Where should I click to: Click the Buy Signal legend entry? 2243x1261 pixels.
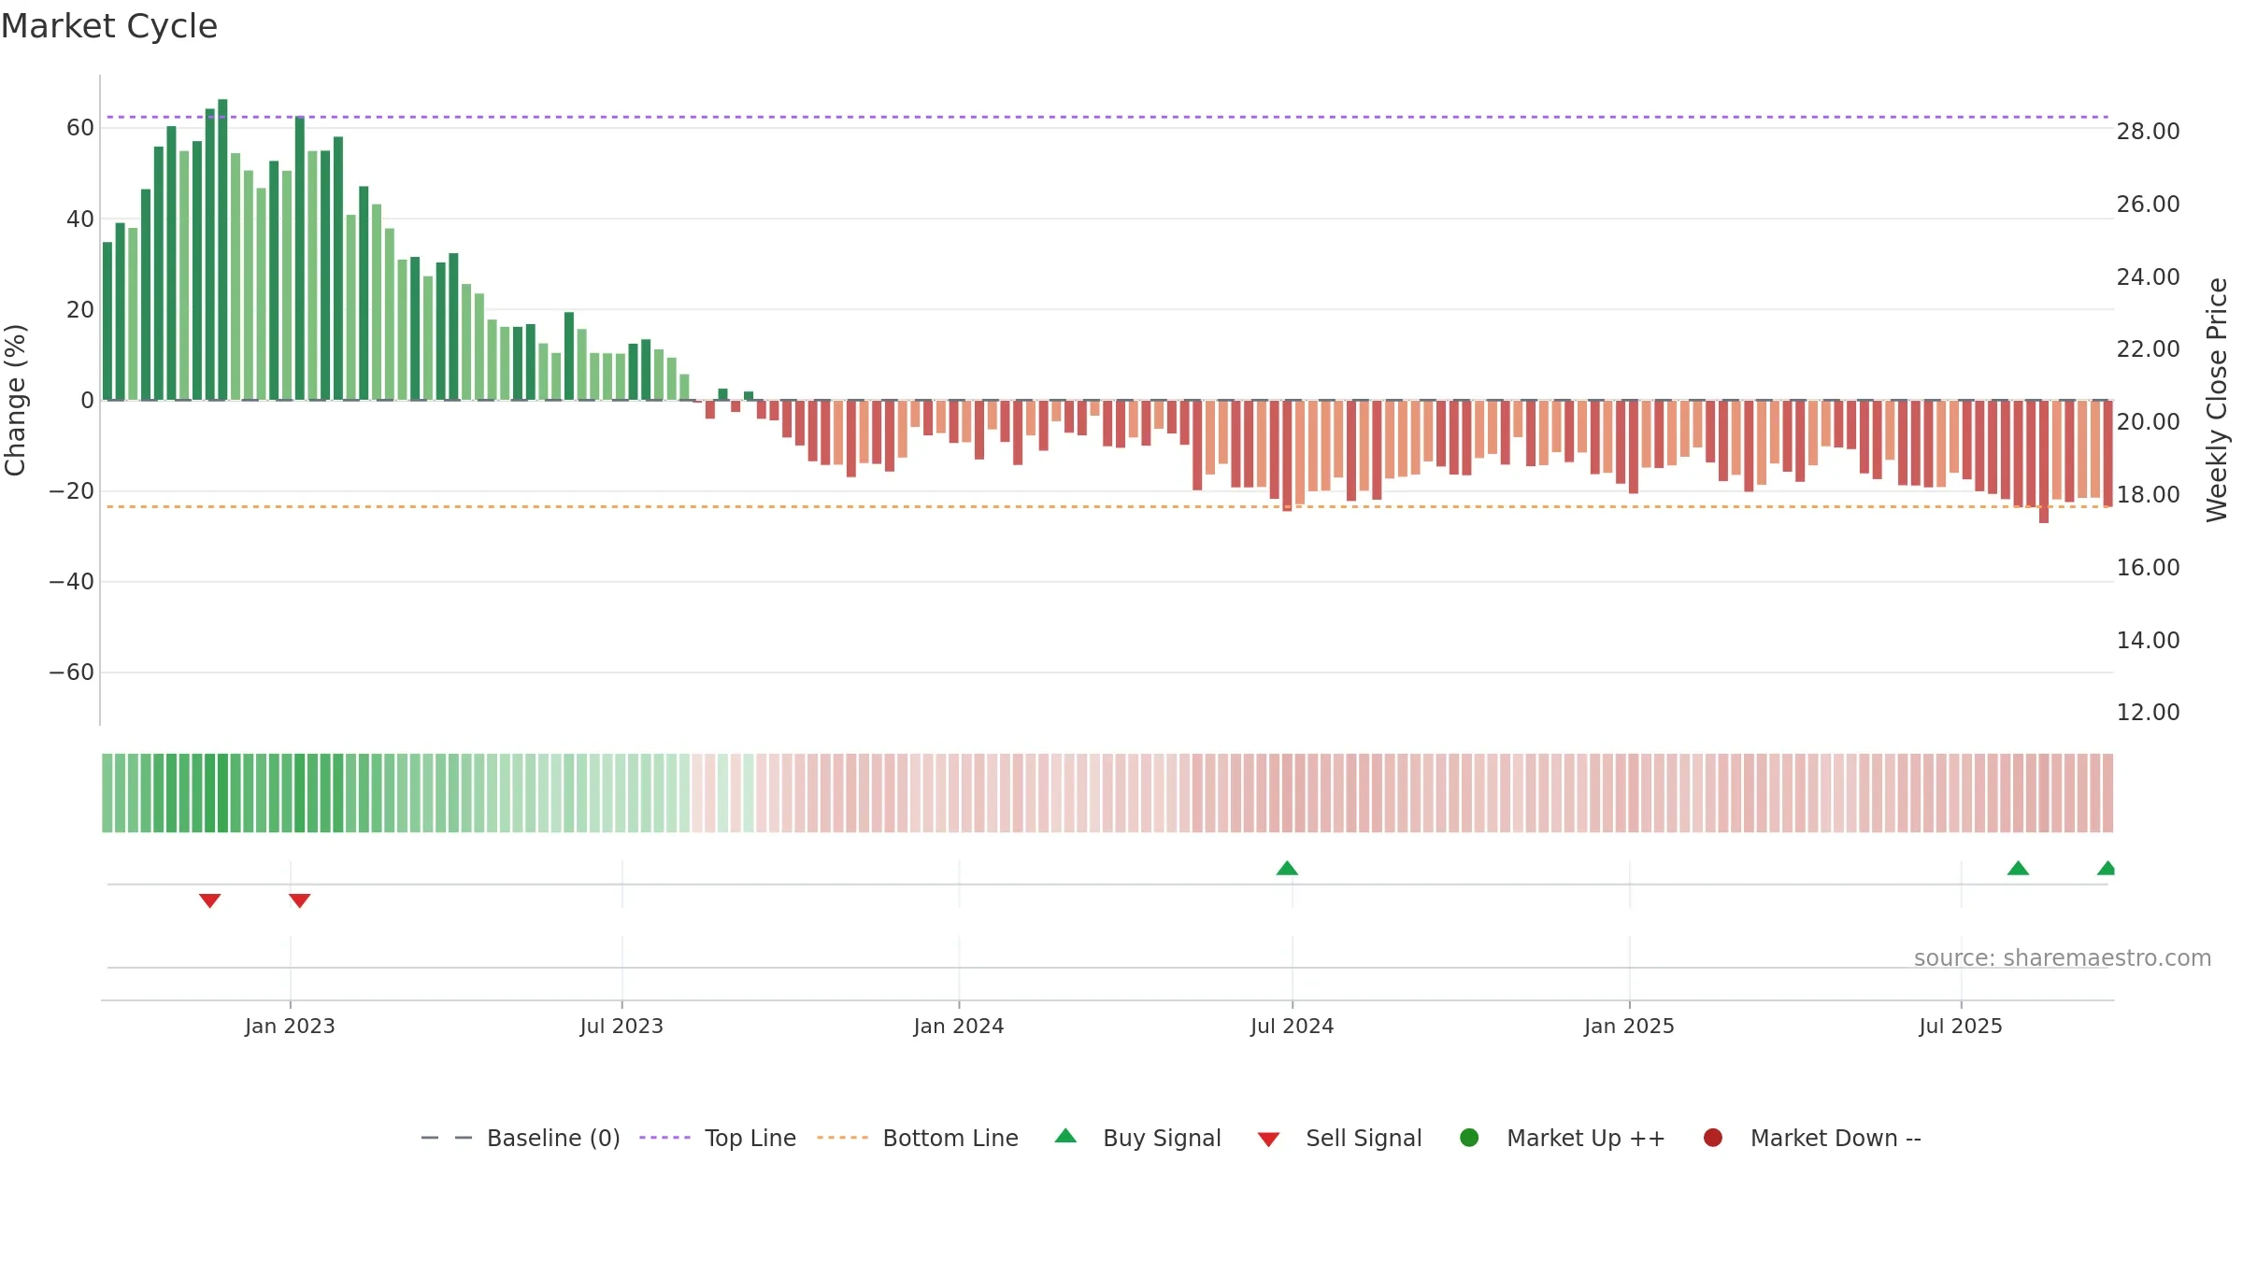point(1137,1138)
